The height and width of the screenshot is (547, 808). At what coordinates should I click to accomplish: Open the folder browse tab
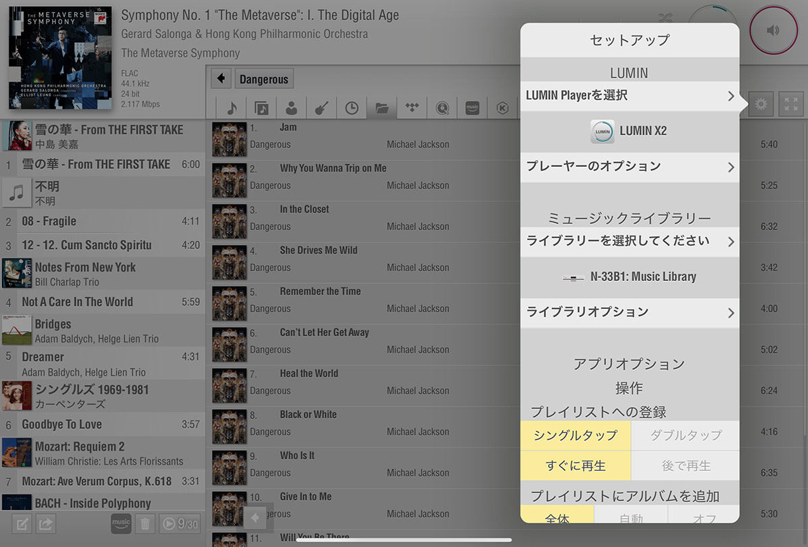click(382, 108)
